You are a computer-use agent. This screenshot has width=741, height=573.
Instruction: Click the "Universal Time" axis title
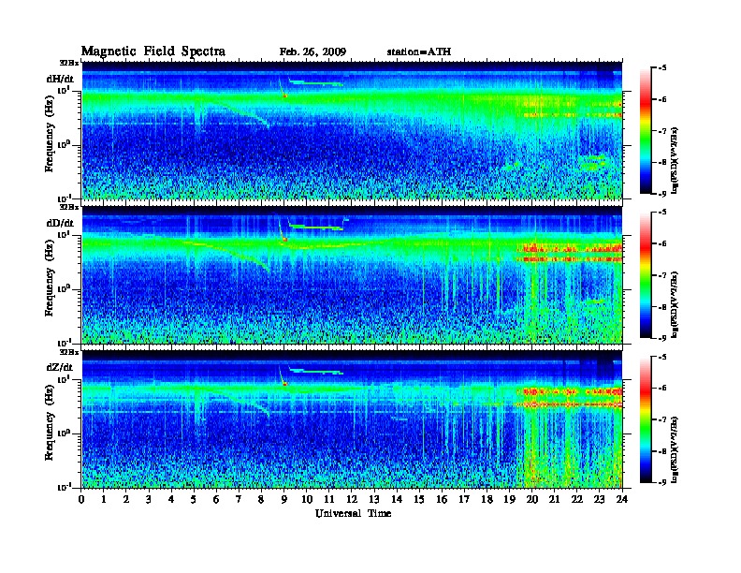click(x=353, y=513)
